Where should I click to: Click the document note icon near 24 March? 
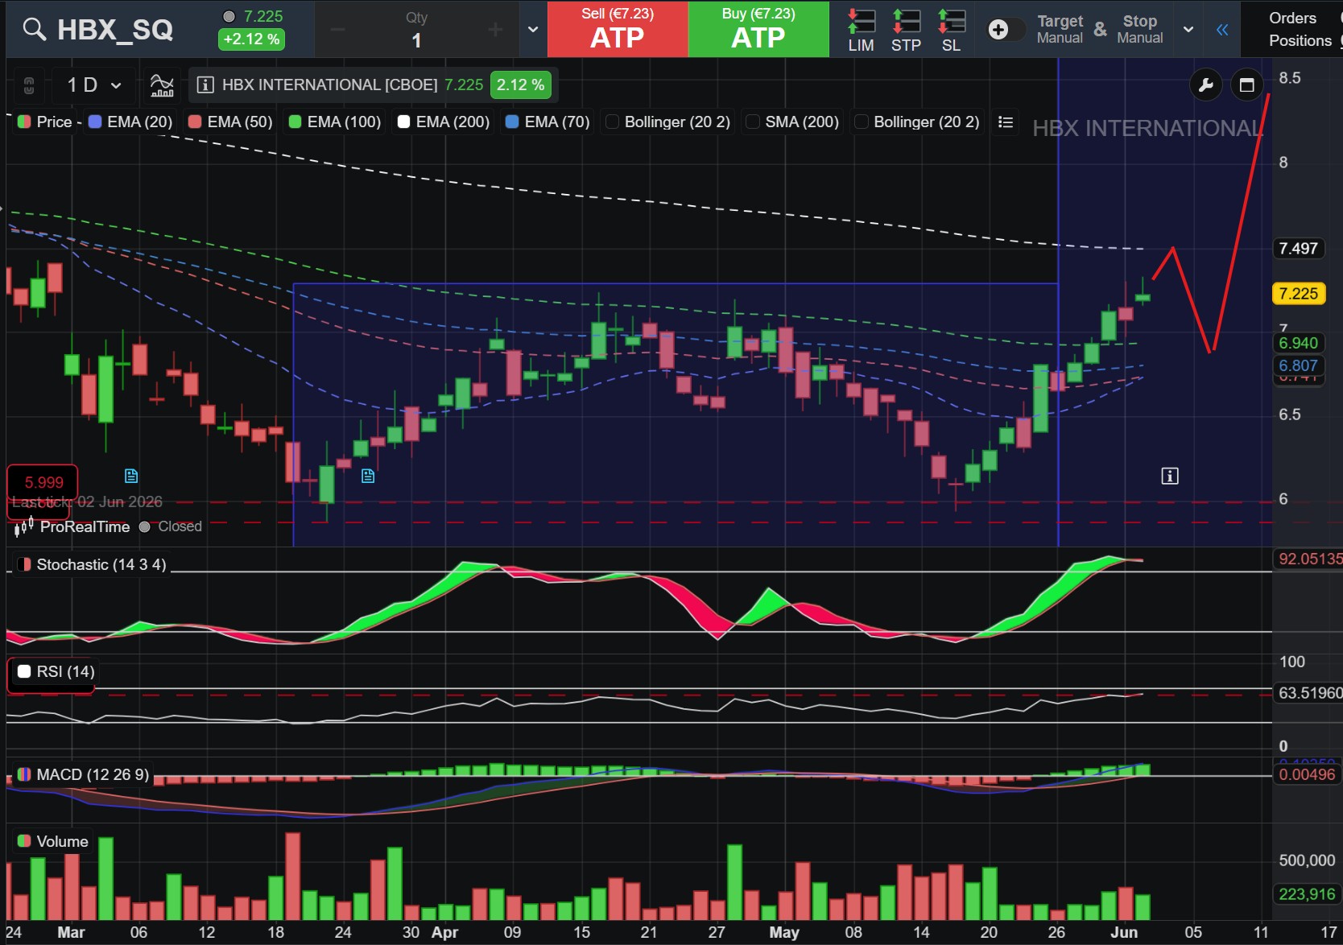[368, 476]
